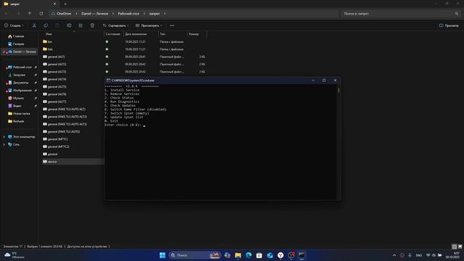Open the View dropdown

149,25
